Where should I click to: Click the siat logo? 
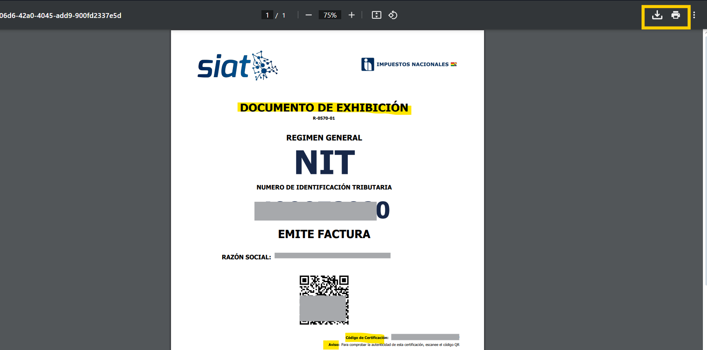238,65
